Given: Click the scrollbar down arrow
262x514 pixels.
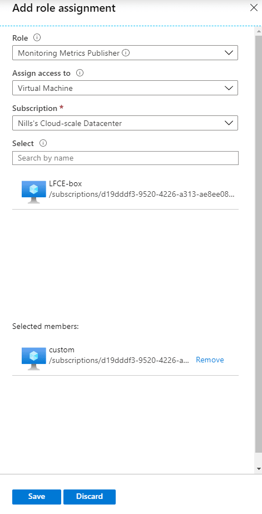Looking at the screenshot, I should [259, 469].
